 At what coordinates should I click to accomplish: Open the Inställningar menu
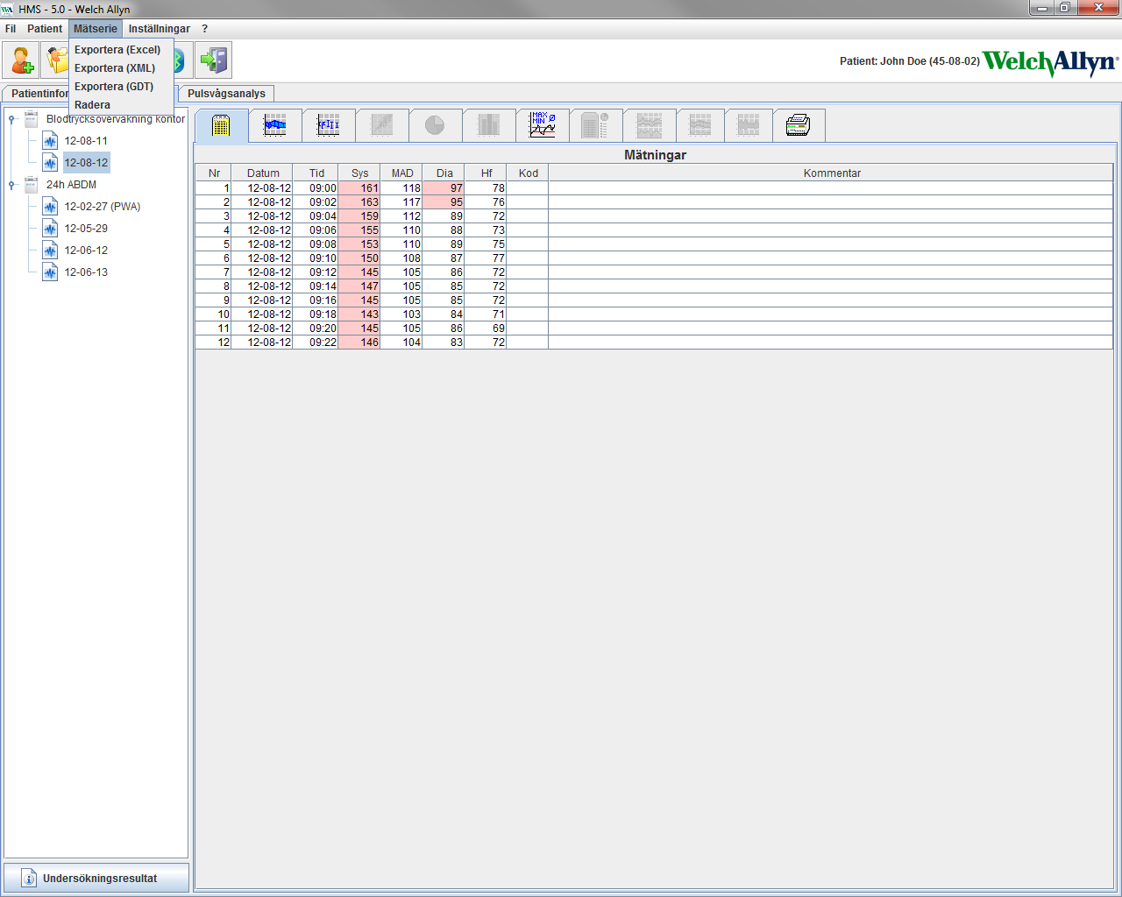160,29
